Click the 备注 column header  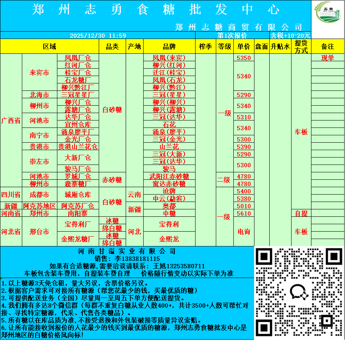click(x=327, y=46)
